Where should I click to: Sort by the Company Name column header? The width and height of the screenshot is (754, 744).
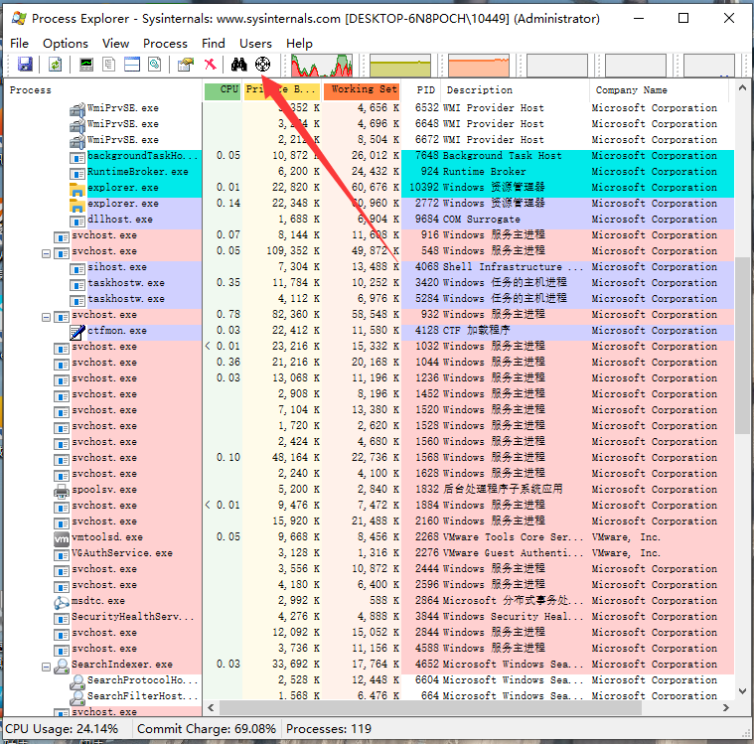coord(659,90)
